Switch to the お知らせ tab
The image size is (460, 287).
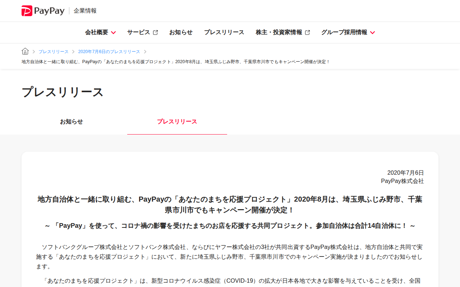coord(72,122)
